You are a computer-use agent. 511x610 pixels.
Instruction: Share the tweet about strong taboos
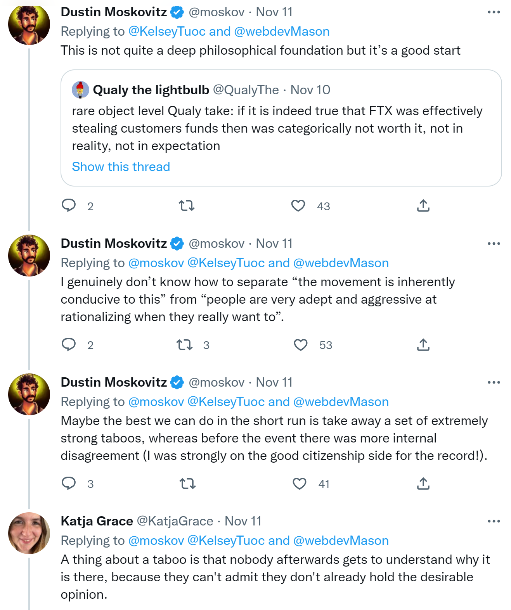(x=423, y=484)
